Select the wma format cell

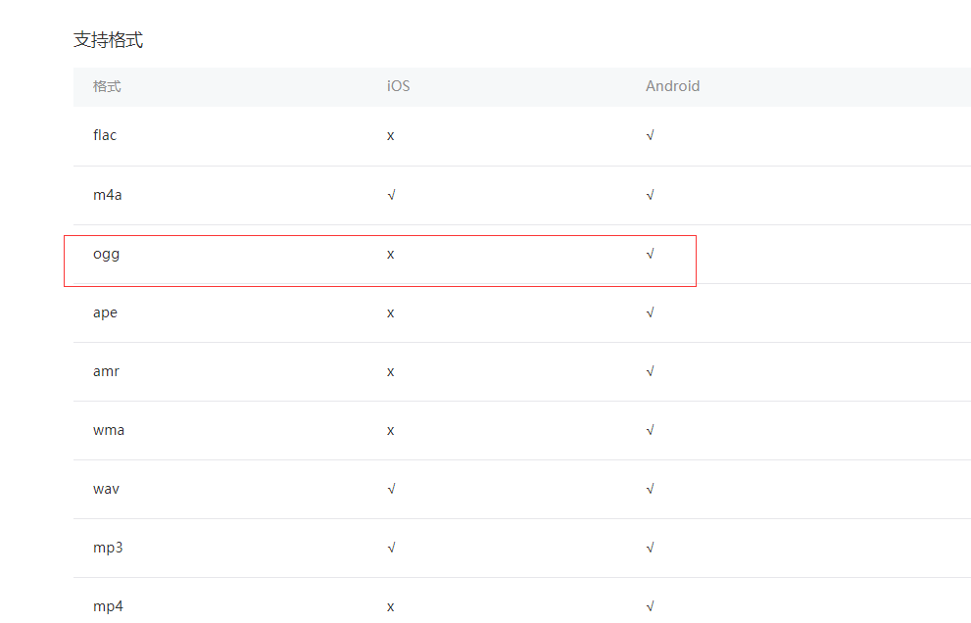(109, 430)
